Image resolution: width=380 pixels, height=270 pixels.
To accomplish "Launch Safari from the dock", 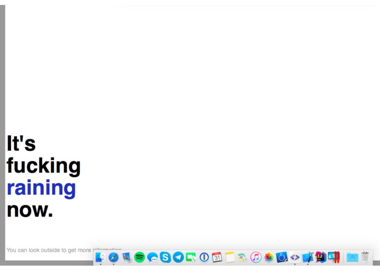I will (x=113, y=257).
